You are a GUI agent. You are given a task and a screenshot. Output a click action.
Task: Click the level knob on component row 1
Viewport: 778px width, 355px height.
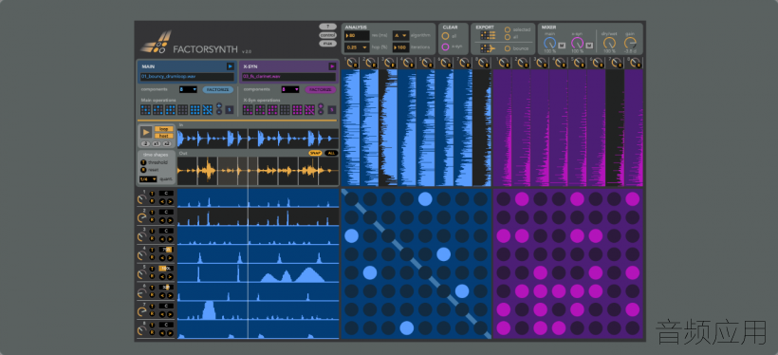coord(142,199)
